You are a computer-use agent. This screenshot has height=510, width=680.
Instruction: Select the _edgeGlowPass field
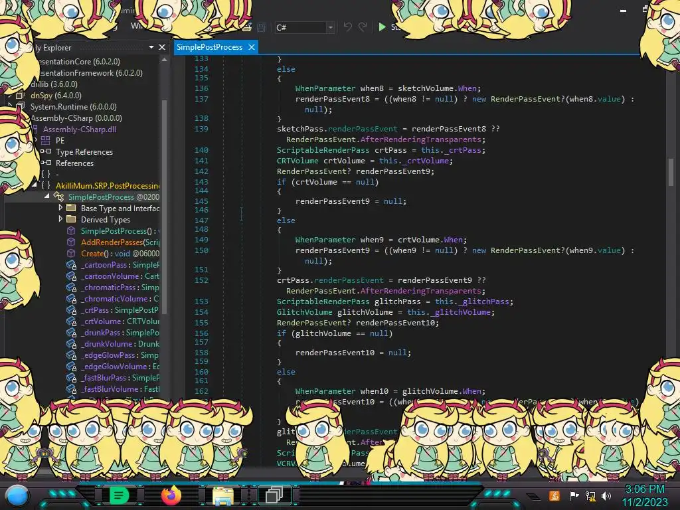coord(120,355)
